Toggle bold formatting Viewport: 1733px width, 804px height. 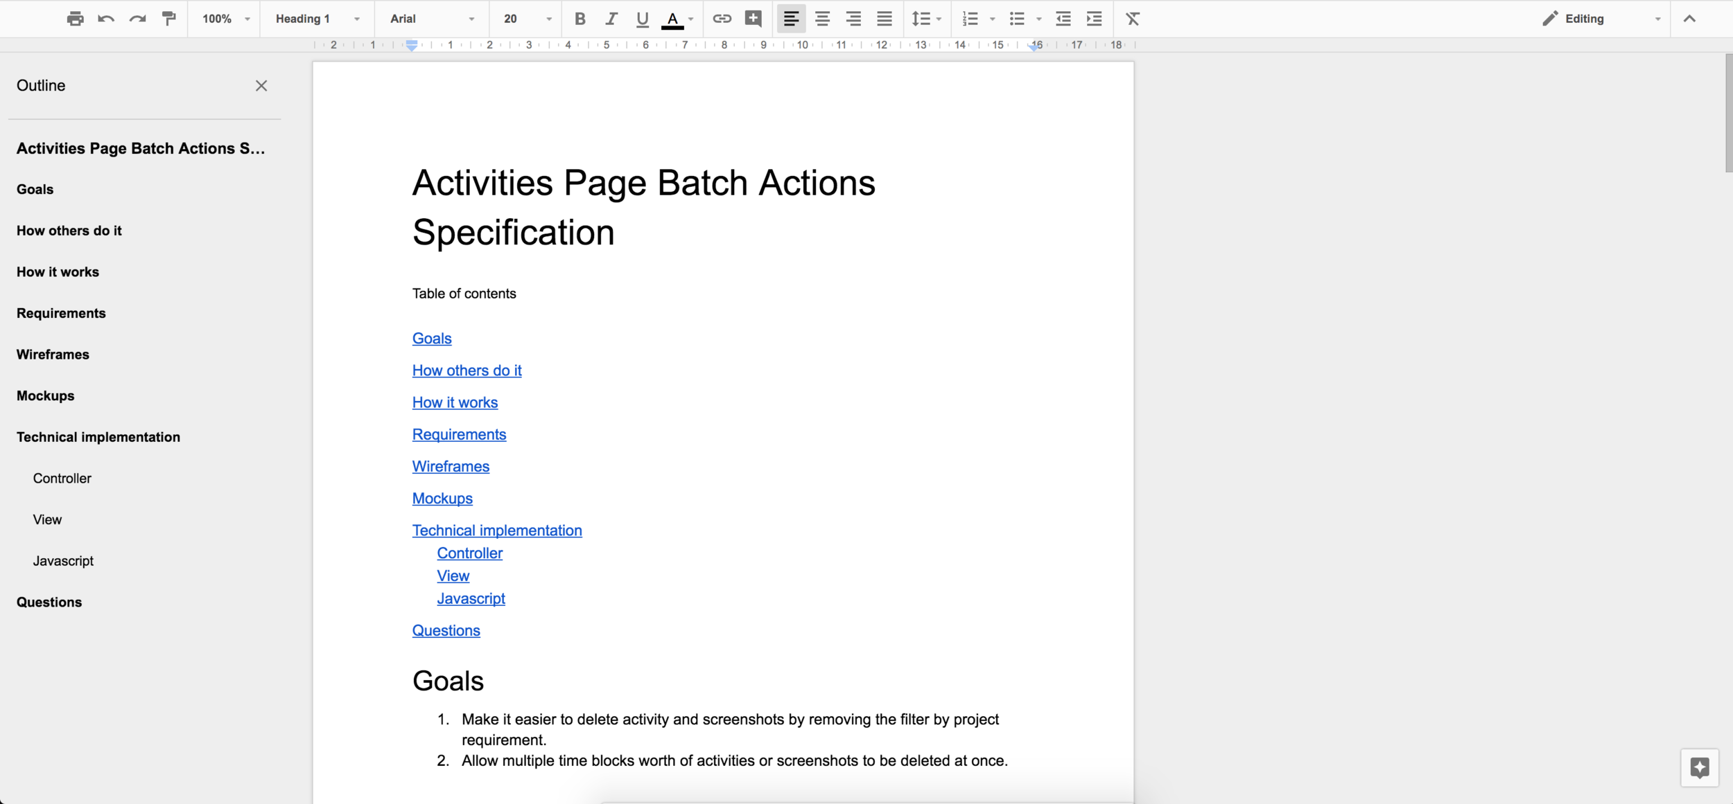click(x=580, y=19)
